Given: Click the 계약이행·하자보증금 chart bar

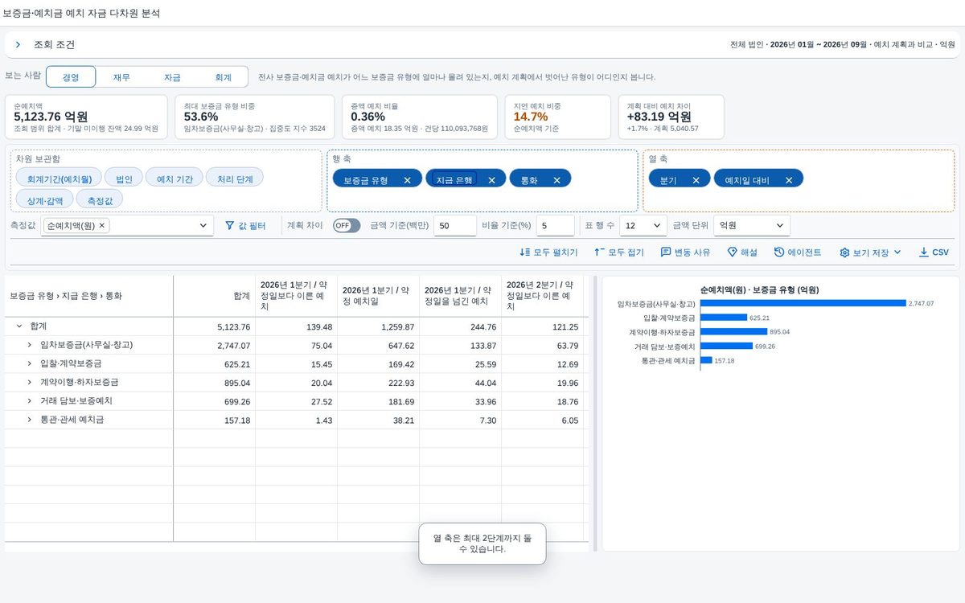Looking at the screenshot, I should pyautogui.click(x=733, y=331).
